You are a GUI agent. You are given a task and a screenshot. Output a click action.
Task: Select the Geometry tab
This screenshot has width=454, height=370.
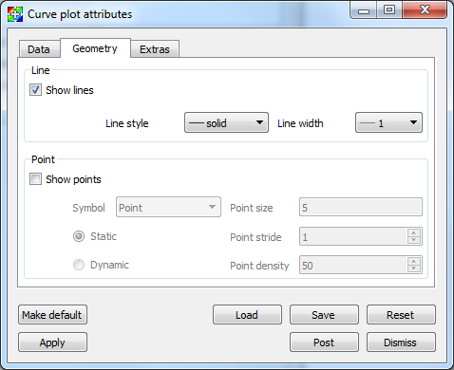[x=95, y=48]
